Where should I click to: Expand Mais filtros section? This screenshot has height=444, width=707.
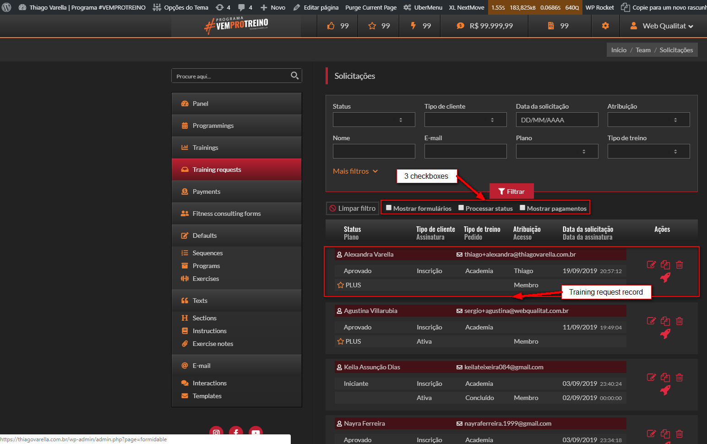coord(355,171)
